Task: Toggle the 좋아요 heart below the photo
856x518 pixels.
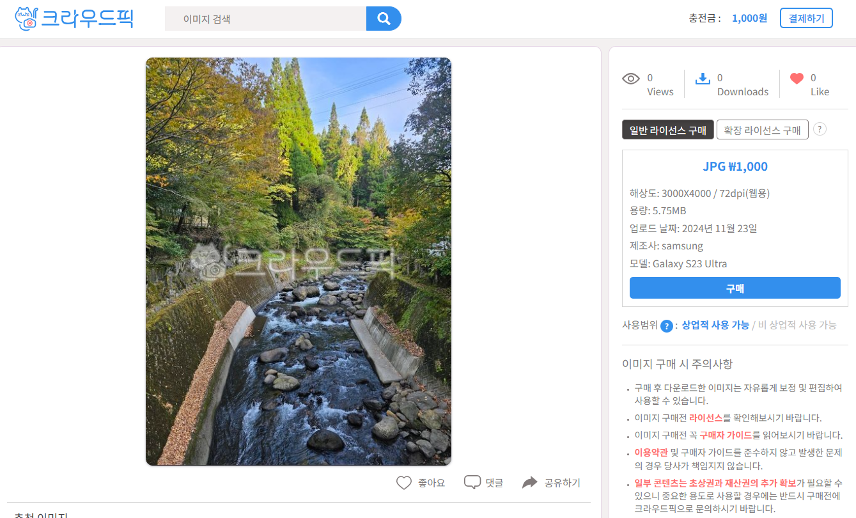Action: [x=404, y=482]
